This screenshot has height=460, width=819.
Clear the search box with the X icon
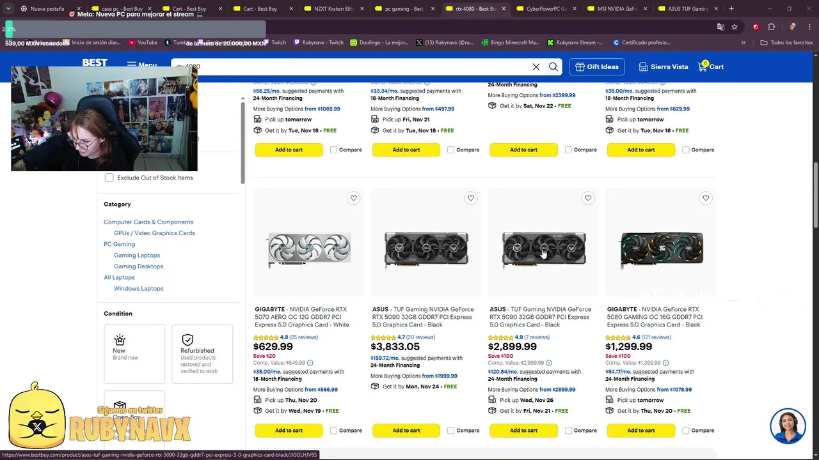[x=536, y=66]
